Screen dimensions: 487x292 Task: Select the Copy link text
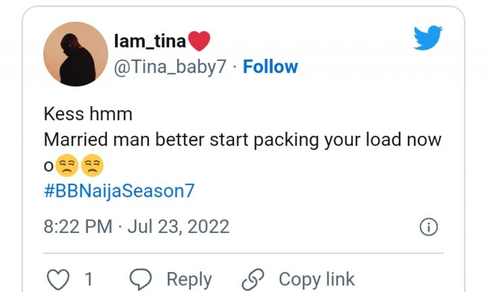click(316, 279)
